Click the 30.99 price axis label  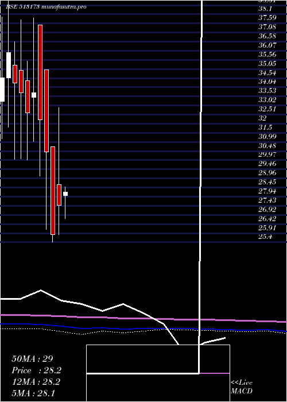267,137
